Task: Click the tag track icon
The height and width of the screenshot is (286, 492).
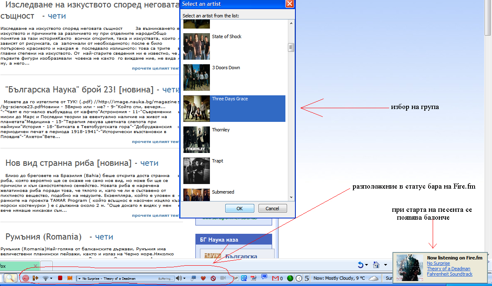Action: click(x=193, y=278)
